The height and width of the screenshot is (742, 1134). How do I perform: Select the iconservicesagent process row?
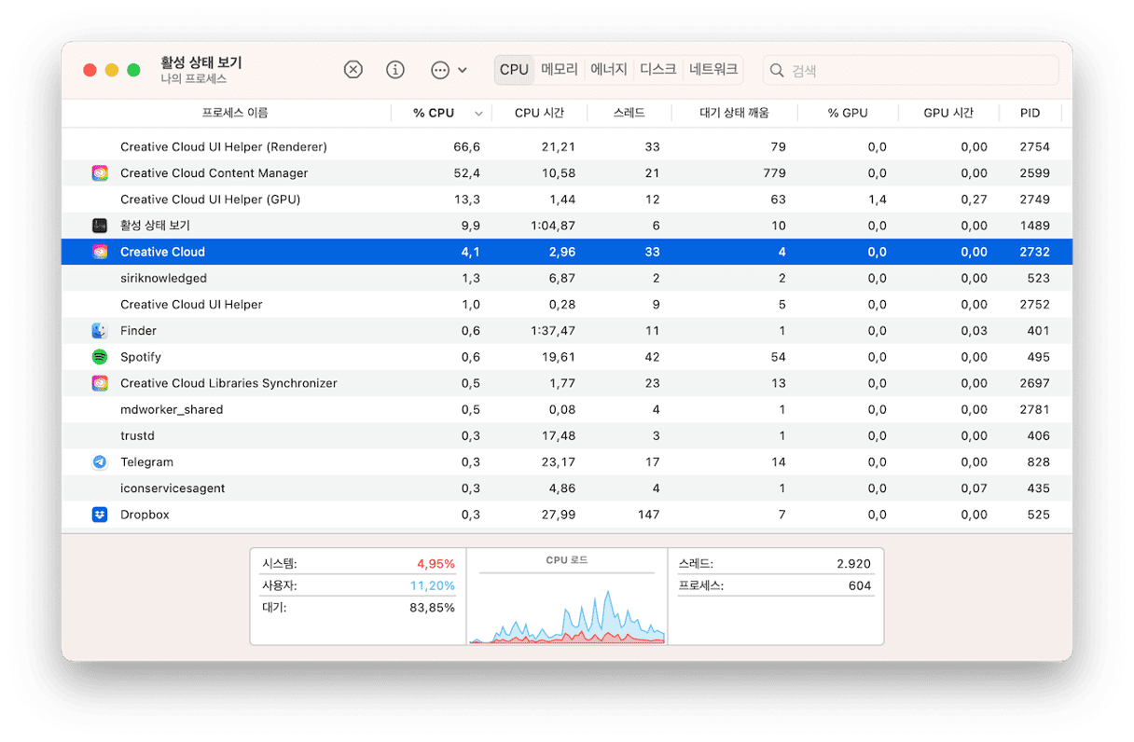[x=567, y=488]
